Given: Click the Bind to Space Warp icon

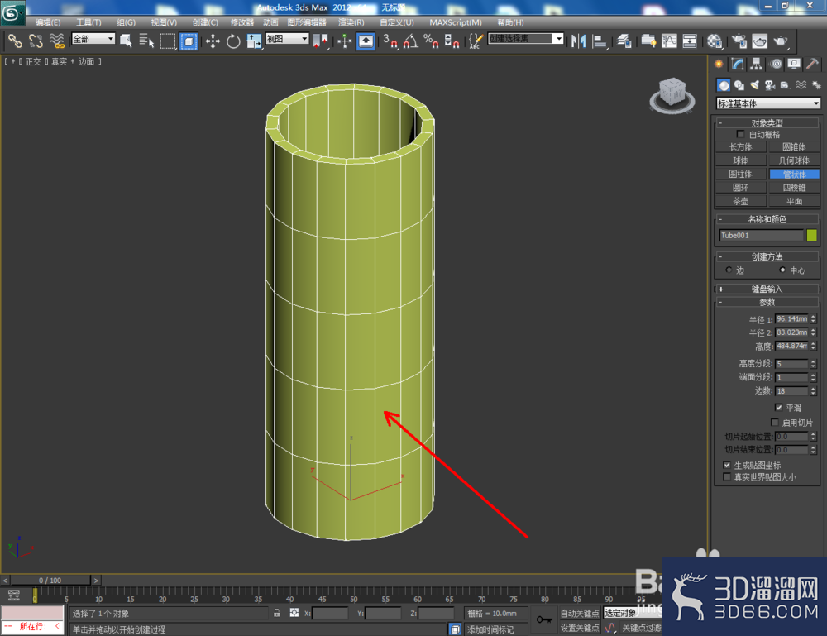Looking at the screenshot, I should [x=56, y=41].
